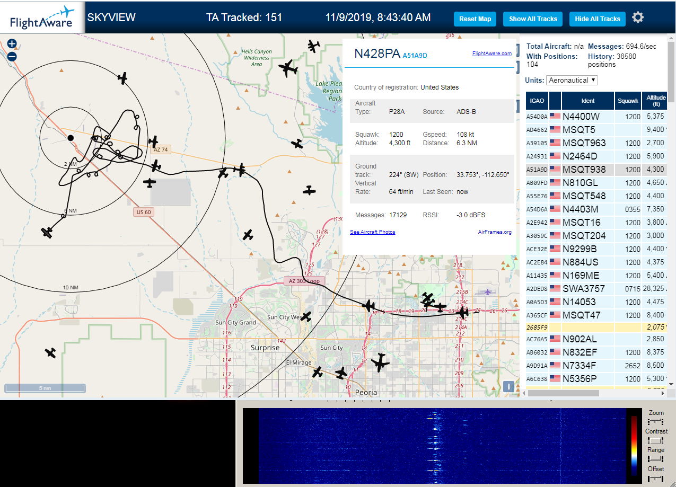Open the settings gear in the header
This screenshot has width=676, height=487.
(x=638, y=17)
